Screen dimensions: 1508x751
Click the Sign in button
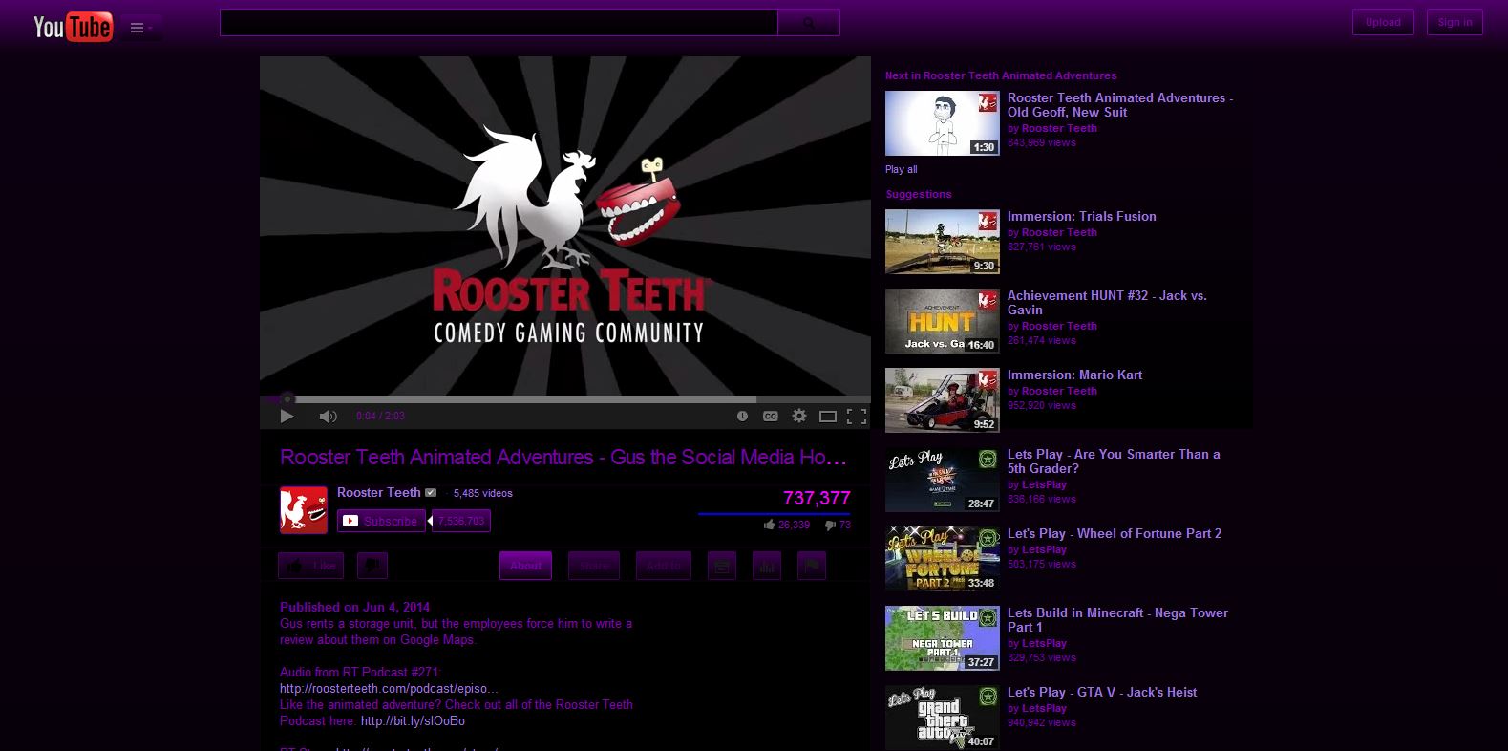[1455, 22]
